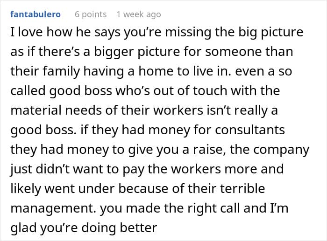Open the fantabulero user profile link
Image resolution: width=327 pixels, height=241 pixels.
click(36, 14)
